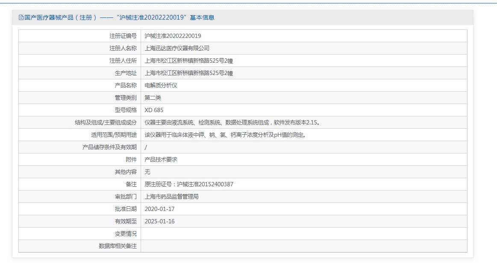Screen dimensions: 497x263
Task: Select product name 电解质分析仪
Action: (161, 85)
